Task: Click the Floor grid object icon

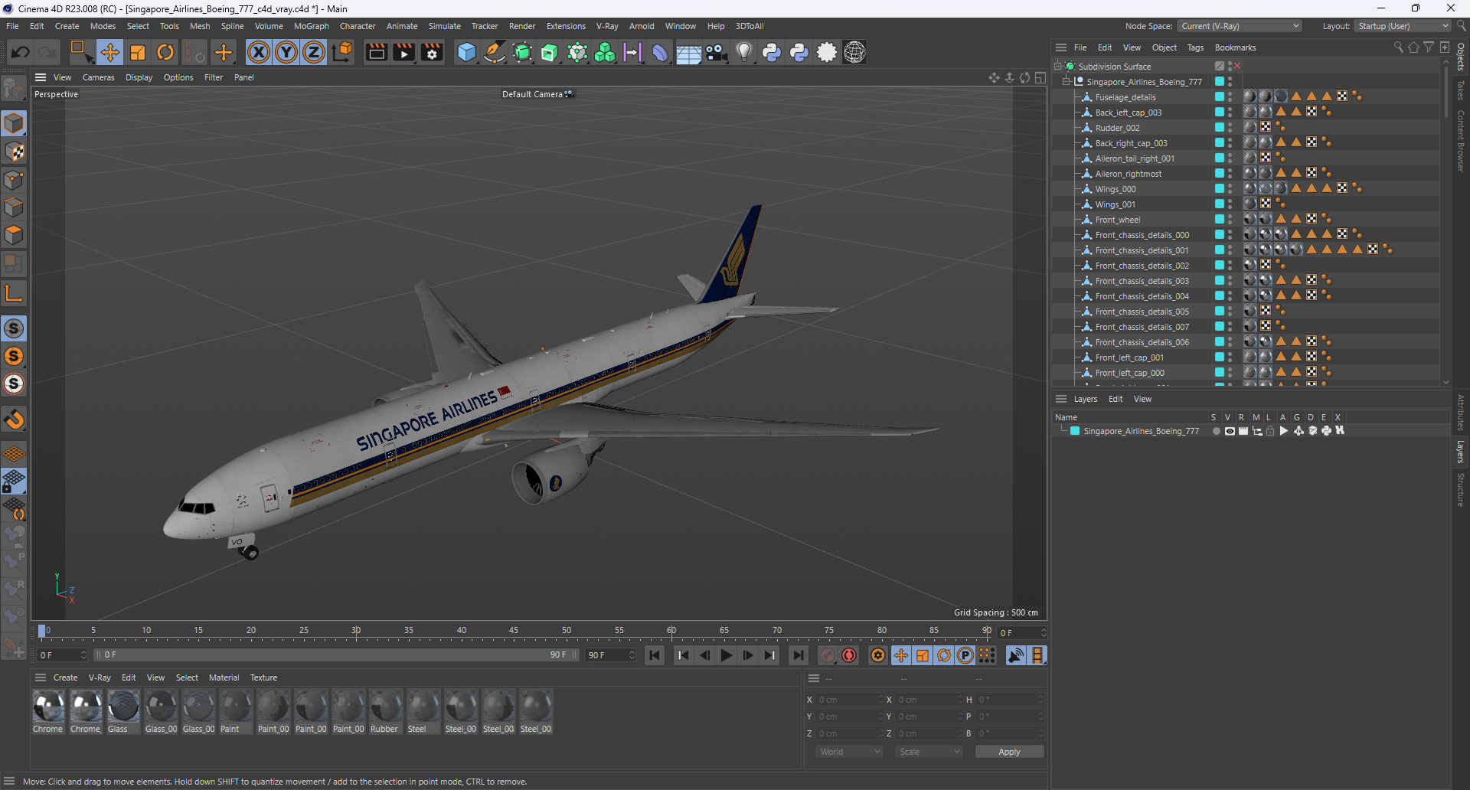Action: [x=688, y=53]
